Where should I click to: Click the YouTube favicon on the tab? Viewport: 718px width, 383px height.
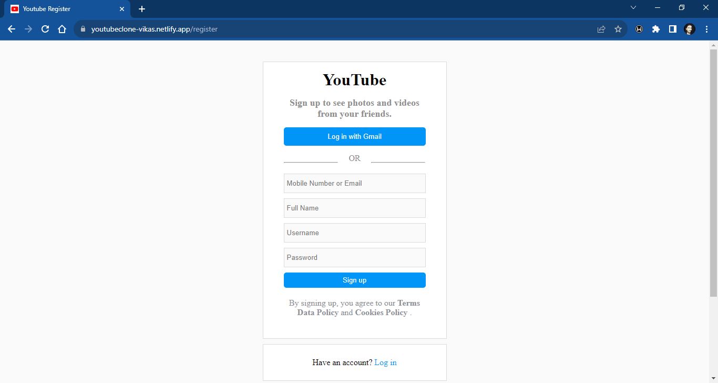coord(14,8)
